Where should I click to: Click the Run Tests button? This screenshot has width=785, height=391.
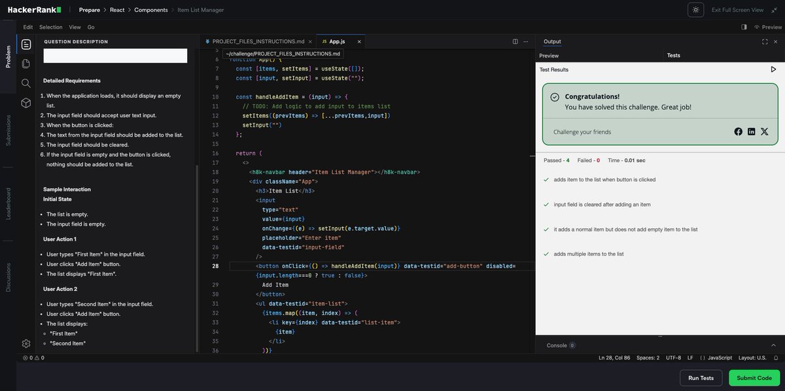701,378
